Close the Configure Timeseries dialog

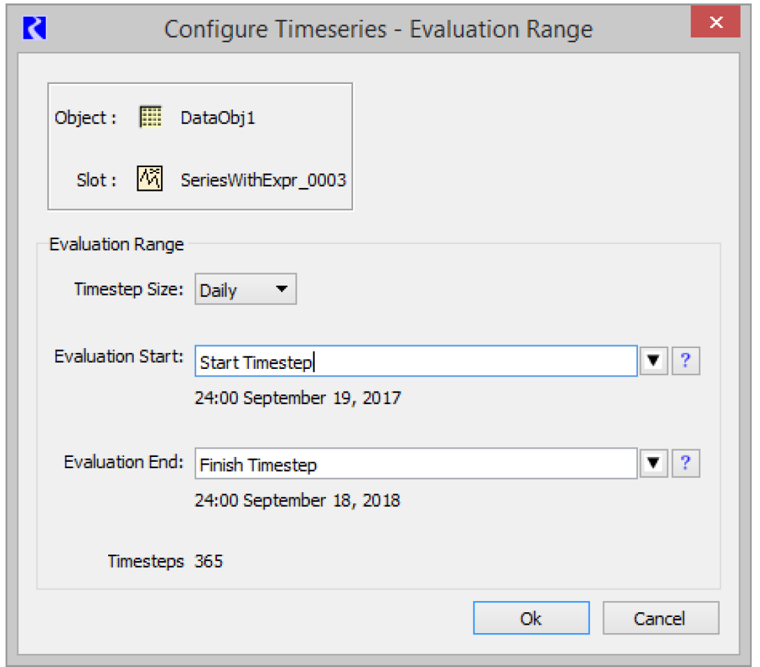(x=716, y=24)
